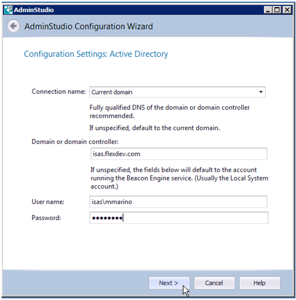Click the AdminStudio Configuration Wizard title text
The image size is (296, 300).
tap(89, 26)
